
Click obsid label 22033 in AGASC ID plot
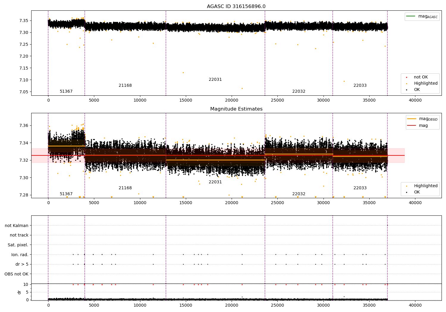(360, 86)
